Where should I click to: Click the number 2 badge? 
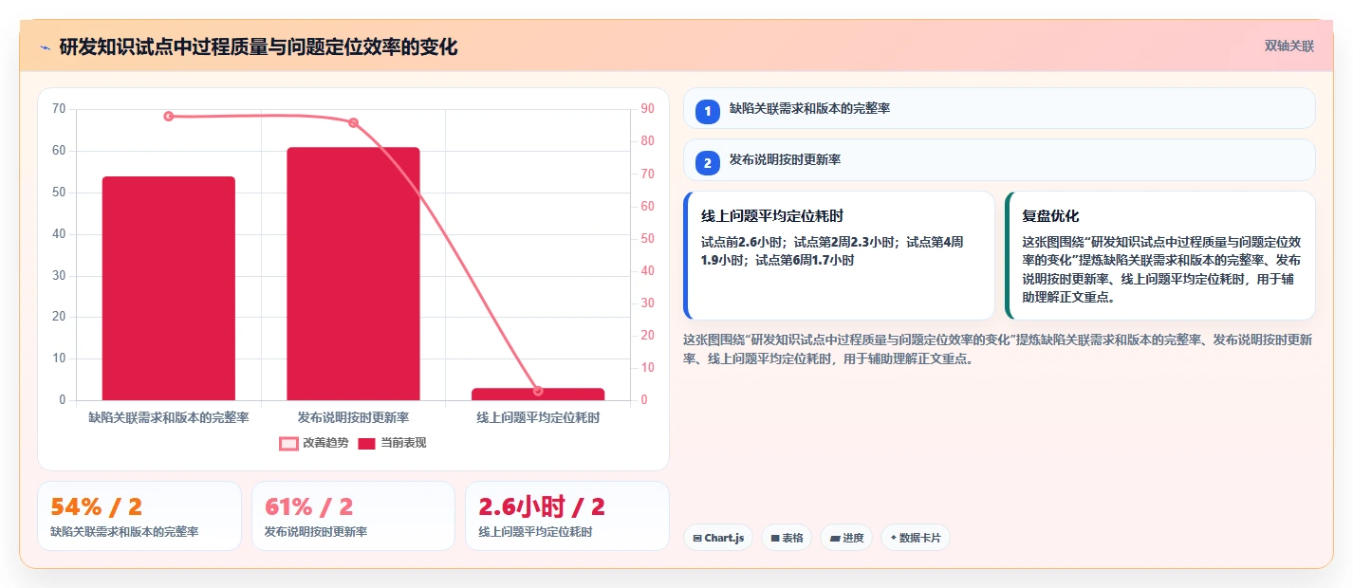[707, 162]
